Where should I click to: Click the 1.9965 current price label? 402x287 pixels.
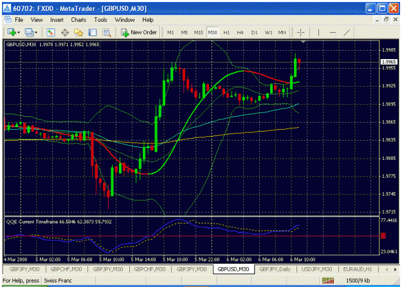click(388, 62)
